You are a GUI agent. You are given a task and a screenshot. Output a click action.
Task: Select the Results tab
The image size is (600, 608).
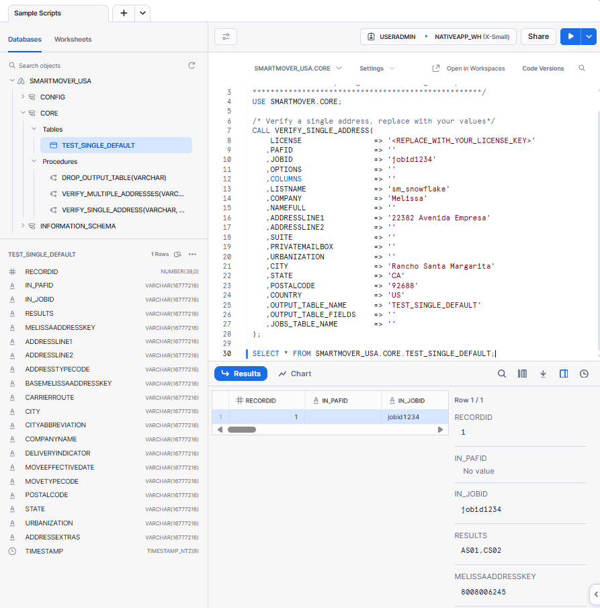[x=241, y=374]
